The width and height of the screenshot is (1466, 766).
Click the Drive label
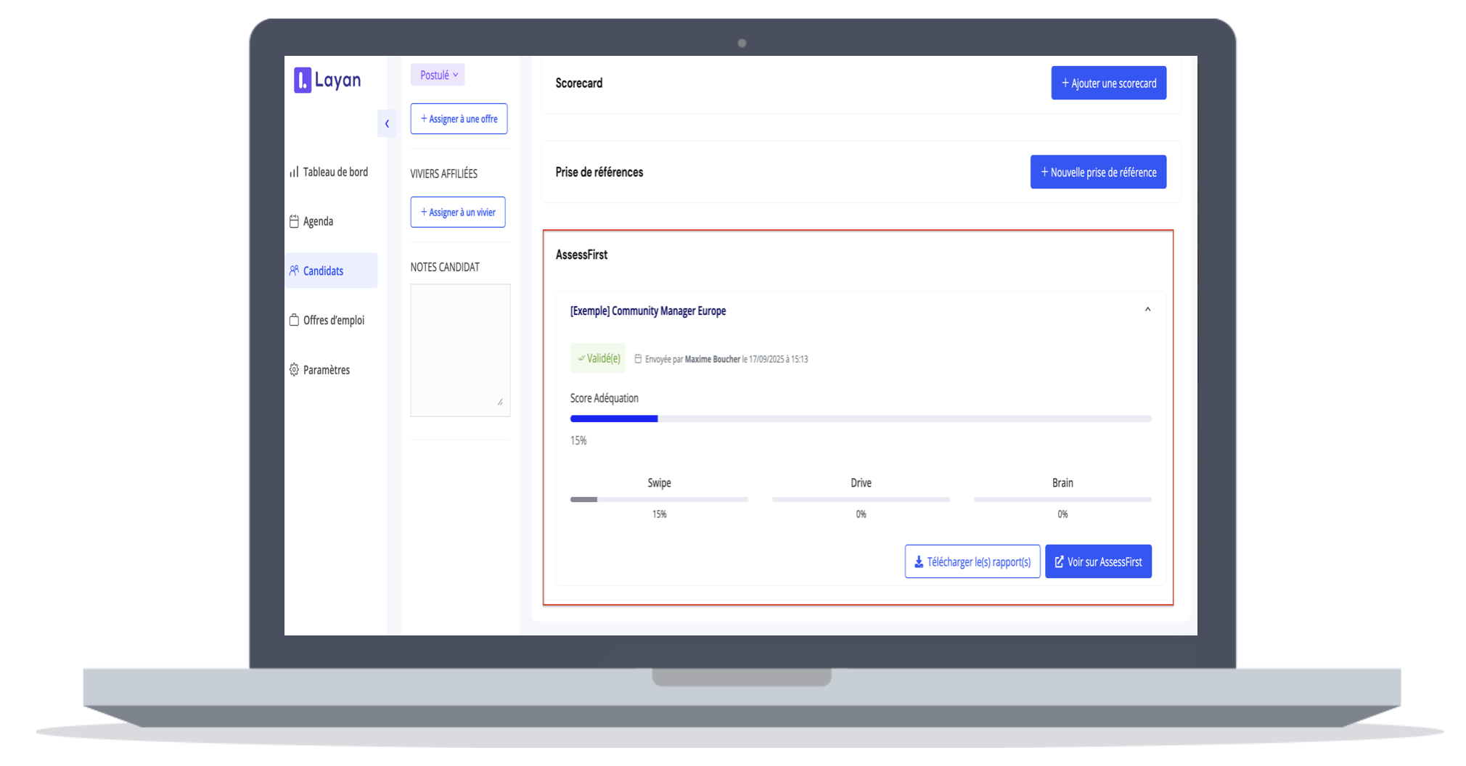pos(861,483)
